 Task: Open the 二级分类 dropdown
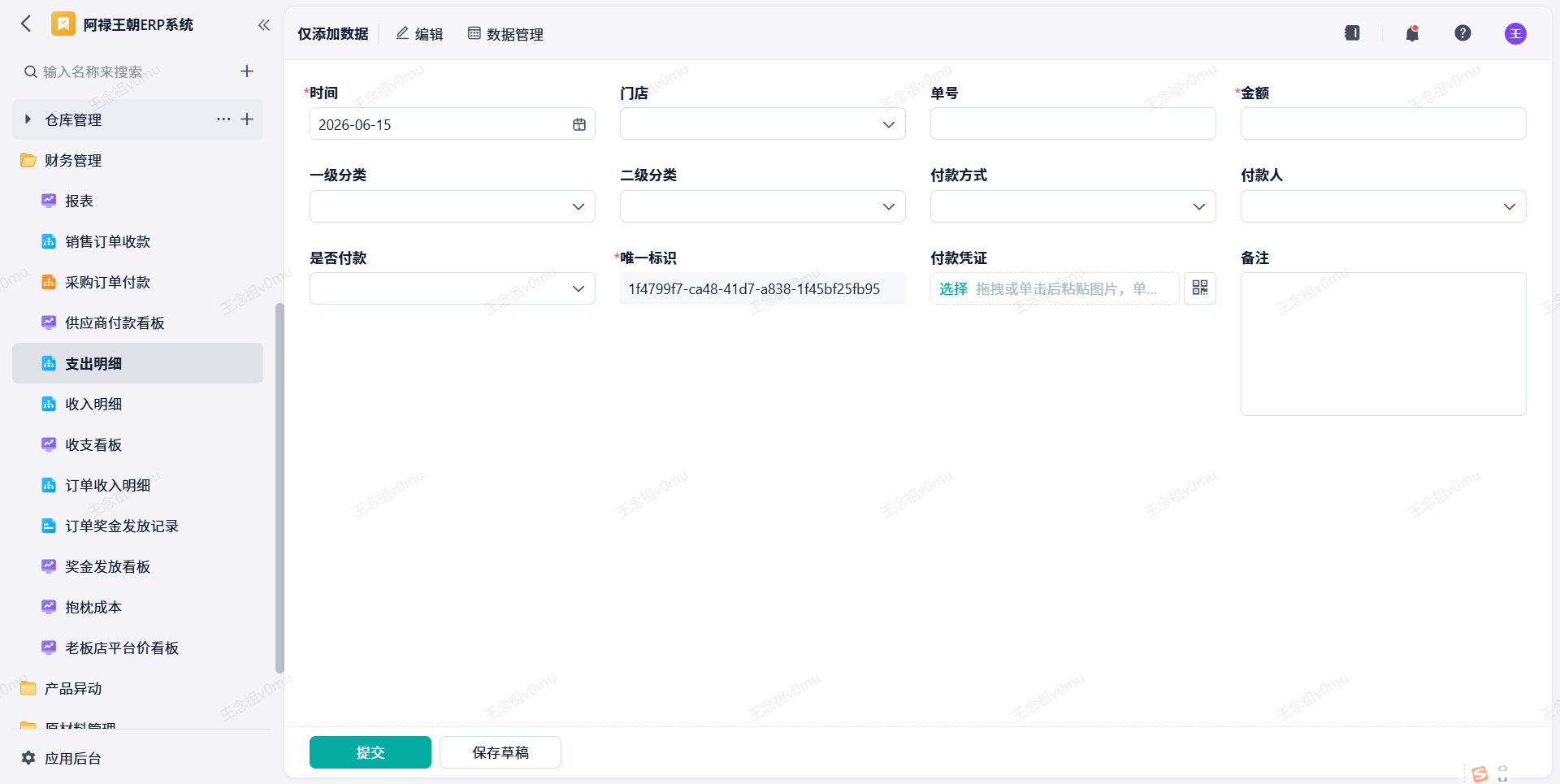(763, 206)
